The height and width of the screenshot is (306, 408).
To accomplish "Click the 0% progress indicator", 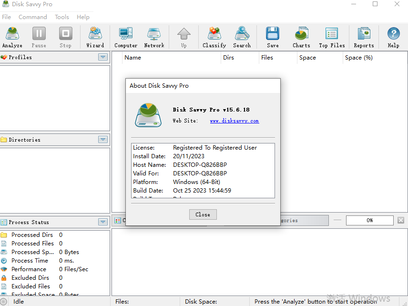I will pos(369,220).
